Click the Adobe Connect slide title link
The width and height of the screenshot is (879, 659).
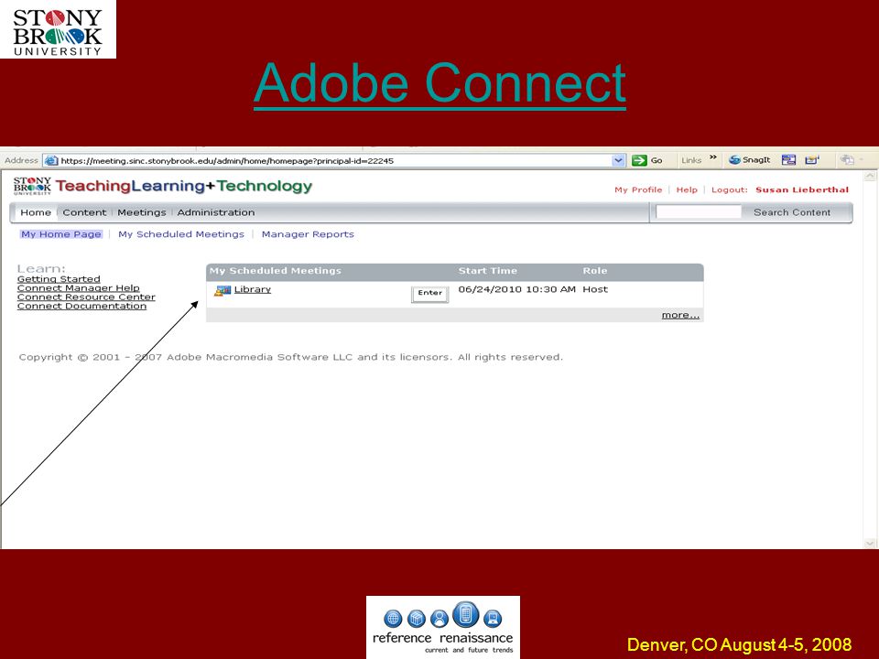click(x=439, y=84)
